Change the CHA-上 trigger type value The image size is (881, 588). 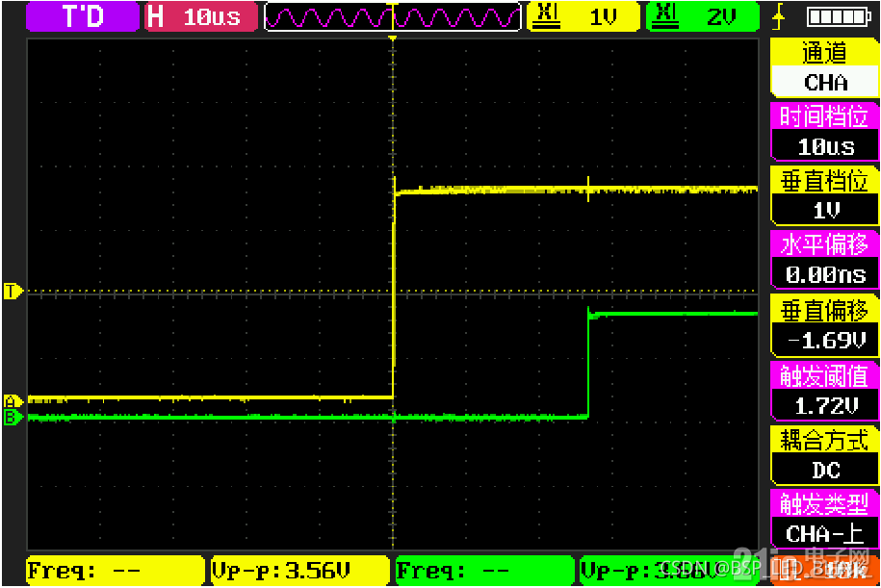pos(824,533)
